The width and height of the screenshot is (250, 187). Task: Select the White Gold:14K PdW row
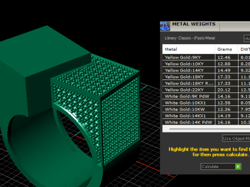(x=206, y=122)
